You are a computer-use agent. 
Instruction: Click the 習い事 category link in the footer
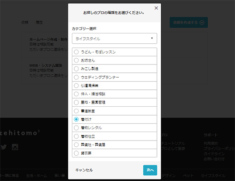click(60, 176)
